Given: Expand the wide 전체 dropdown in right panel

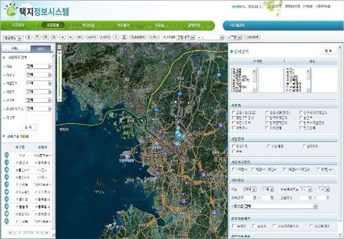Looking at the screenshot, I should (281, 206).
